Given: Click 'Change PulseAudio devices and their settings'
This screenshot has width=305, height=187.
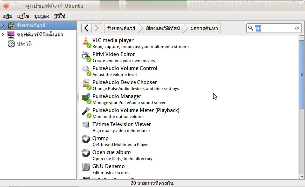Looking at the screenshot, I should 136,89.
